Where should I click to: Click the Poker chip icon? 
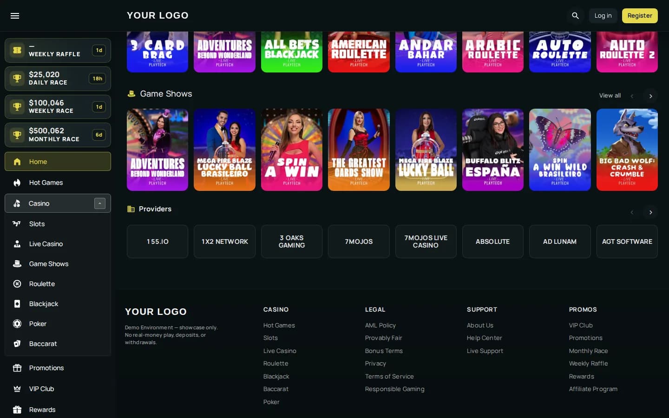coord(17,324)
